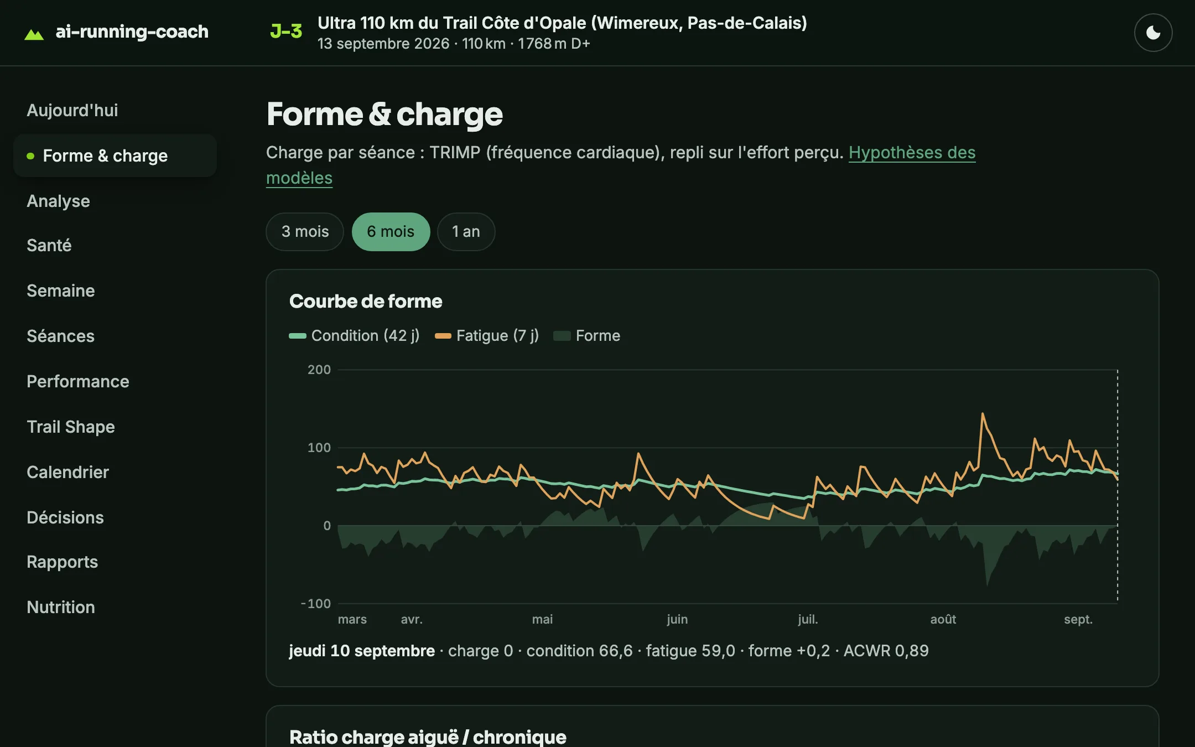
Task: Select the 6 mois time range
Action: point(391,231)
